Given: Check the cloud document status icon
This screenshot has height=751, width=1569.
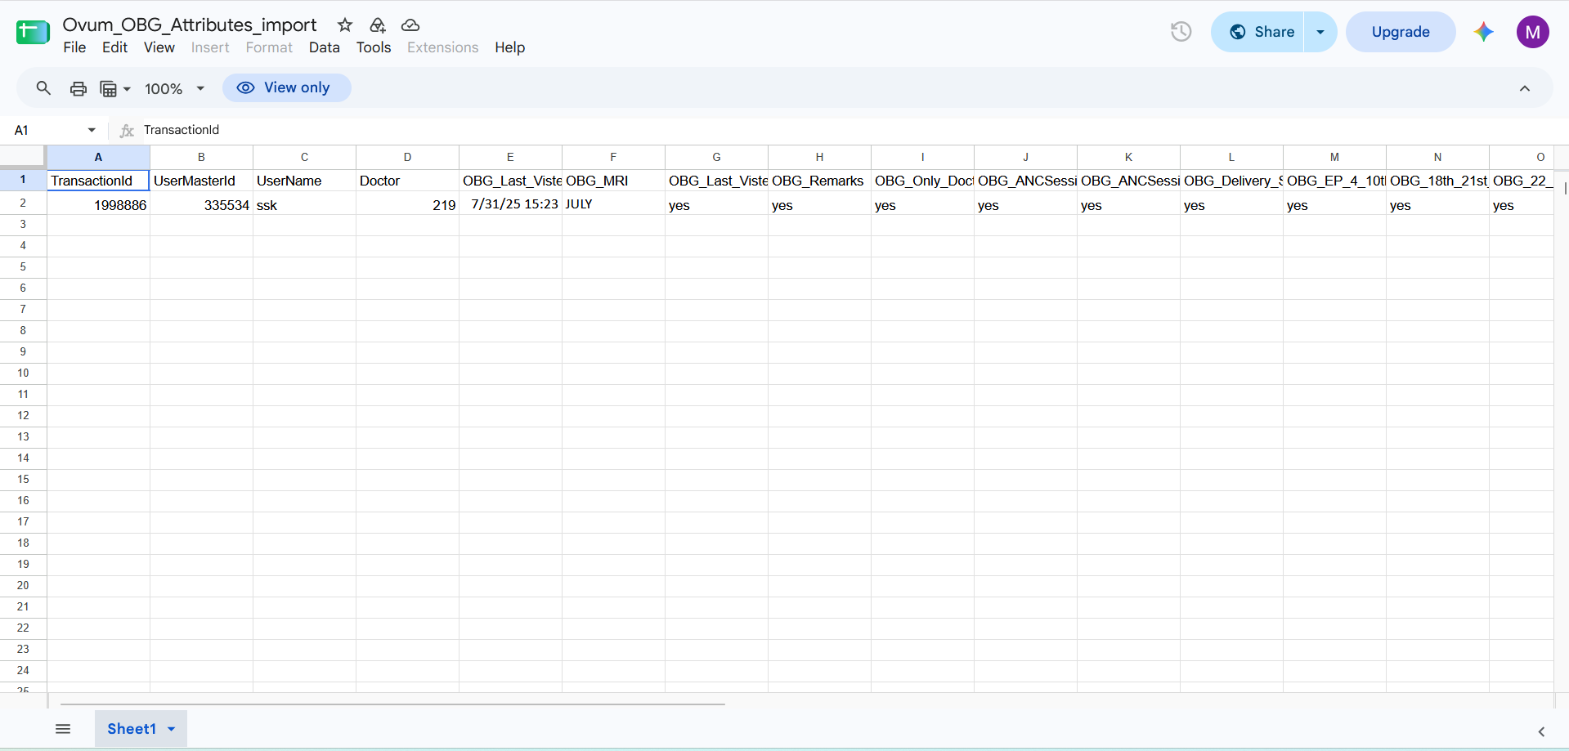Looking at the screenshot, I should click(x=410, y=25).
